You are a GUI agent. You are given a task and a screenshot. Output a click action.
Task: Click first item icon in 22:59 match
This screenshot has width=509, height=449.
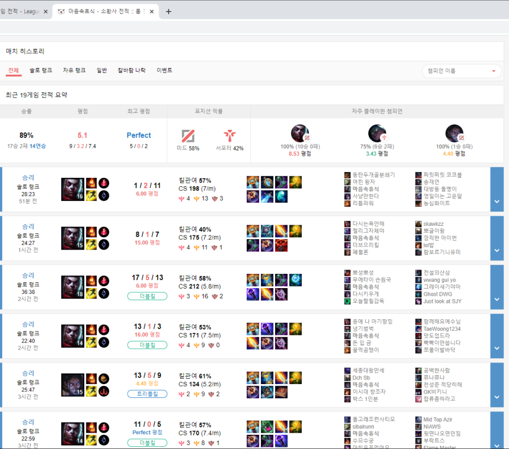(x=253, y=427)
